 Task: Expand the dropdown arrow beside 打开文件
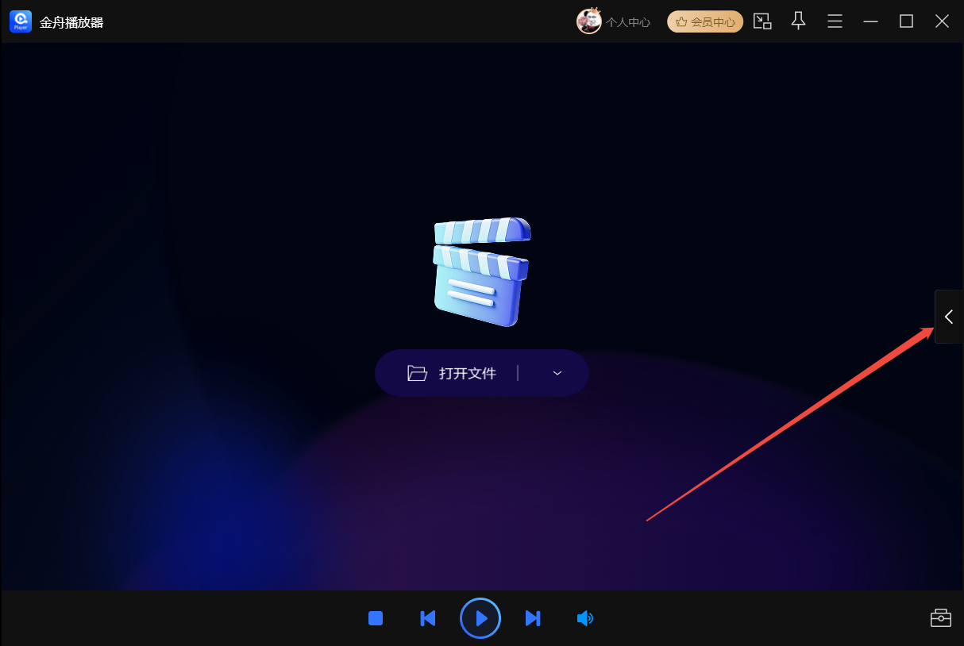557,373
